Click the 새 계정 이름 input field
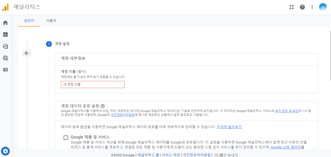331x157 pixels. 93,84
